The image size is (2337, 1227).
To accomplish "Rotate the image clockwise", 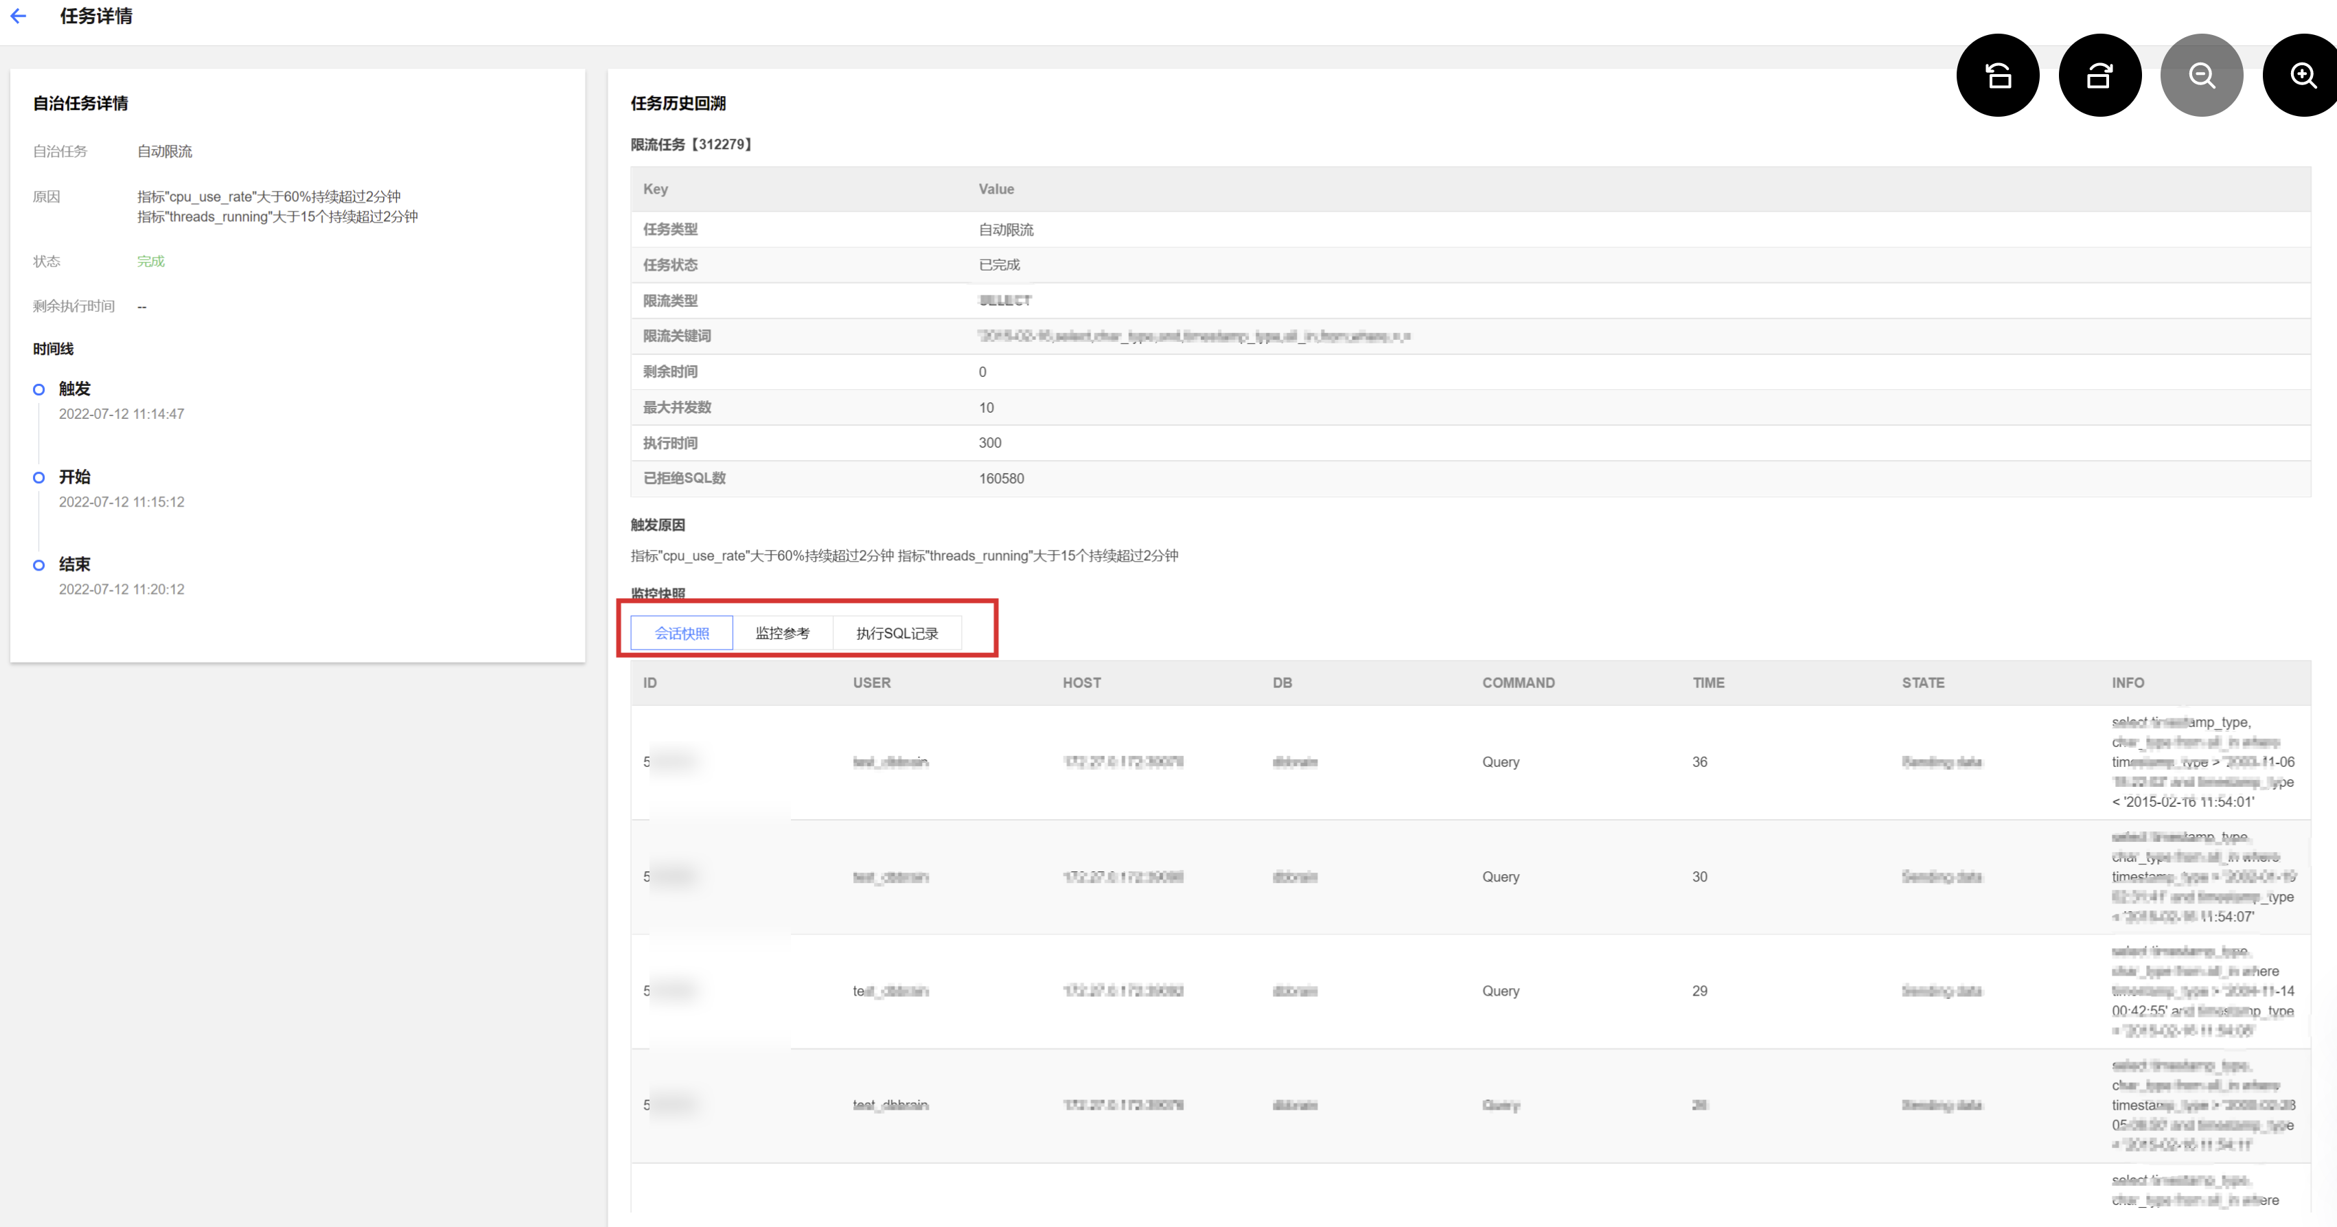I will (2099, 76).
